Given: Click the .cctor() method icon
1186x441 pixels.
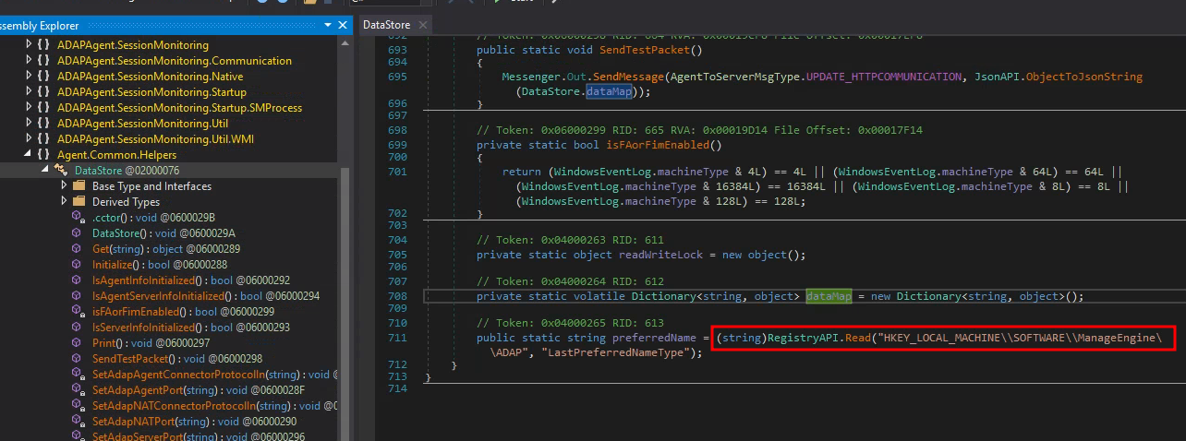Looking at the screenshot, I should pyautogui.click(x=78, y=217).
